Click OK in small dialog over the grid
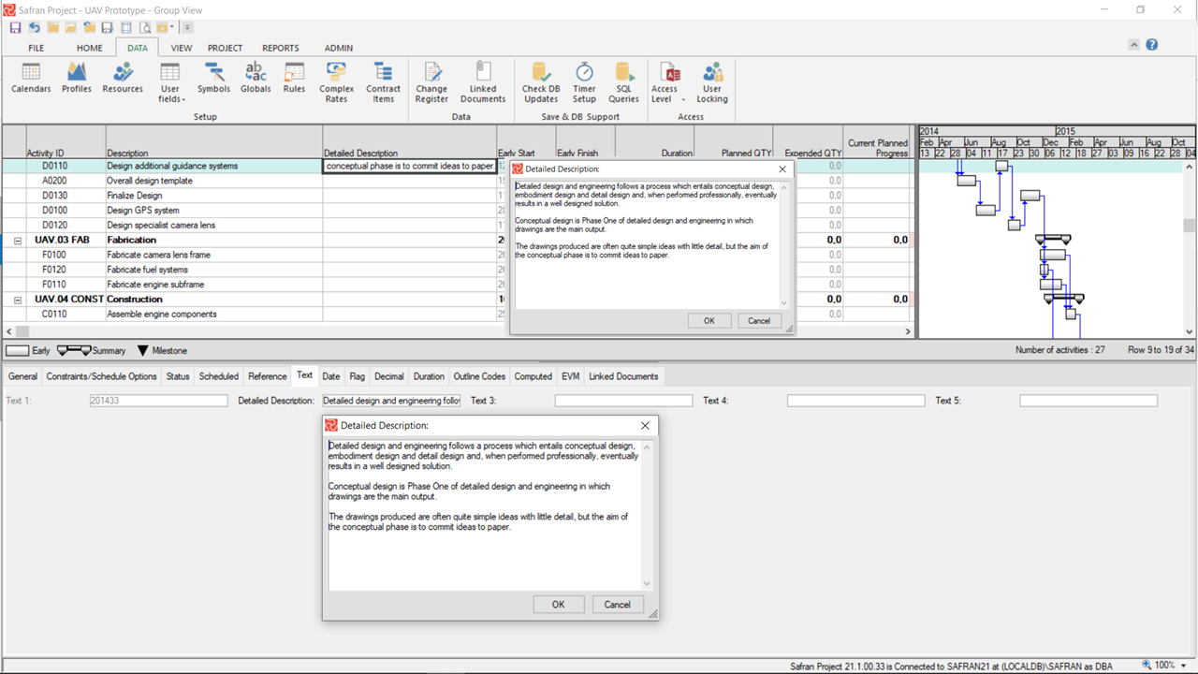 (x=709, y=321)
